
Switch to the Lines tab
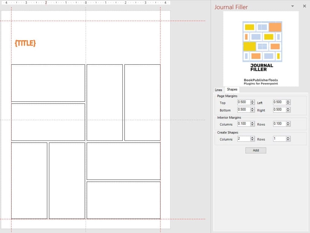click(218, 90)
